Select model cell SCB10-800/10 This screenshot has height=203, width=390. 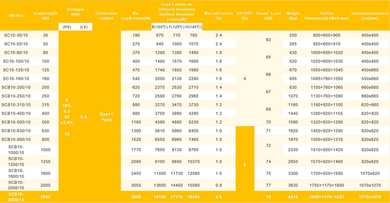click(x=16, y=140)
